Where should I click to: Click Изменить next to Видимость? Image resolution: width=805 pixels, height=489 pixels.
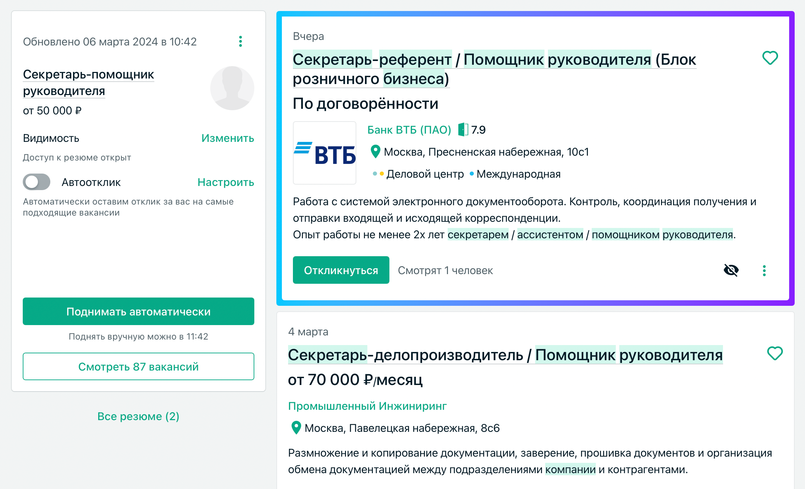228,138
